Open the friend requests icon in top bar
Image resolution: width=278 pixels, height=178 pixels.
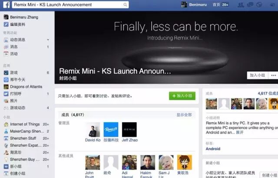[x=241, y=5]
